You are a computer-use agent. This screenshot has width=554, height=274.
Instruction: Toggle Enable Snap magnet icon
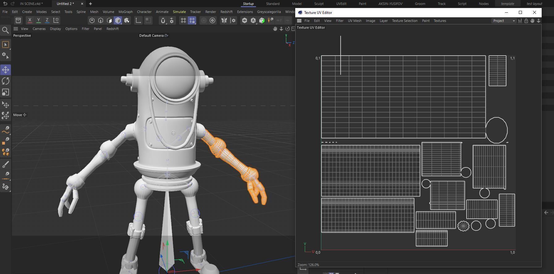163,20
